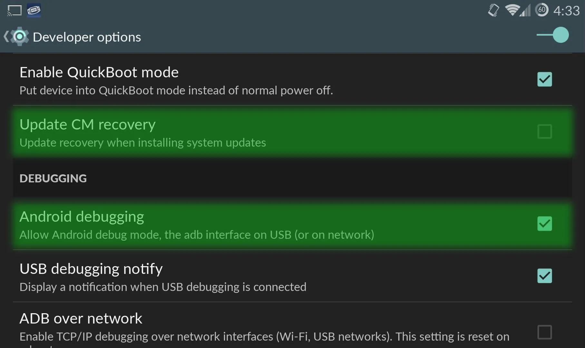The width and height of the screenshot is (585, 348).
Task: Open the game emulator notification icon
Action: pos(34,10)
